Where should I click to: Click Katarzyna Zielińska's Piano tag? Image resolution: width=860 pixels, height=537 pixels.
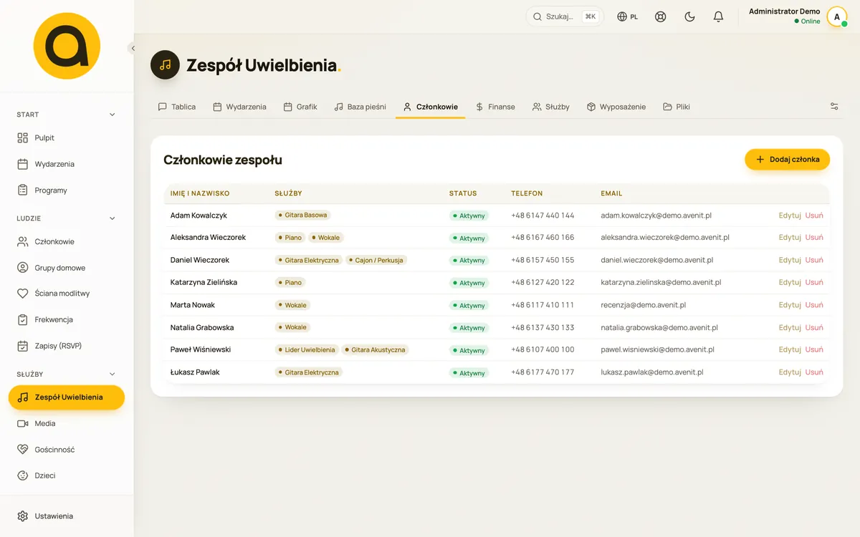point(290,283)
